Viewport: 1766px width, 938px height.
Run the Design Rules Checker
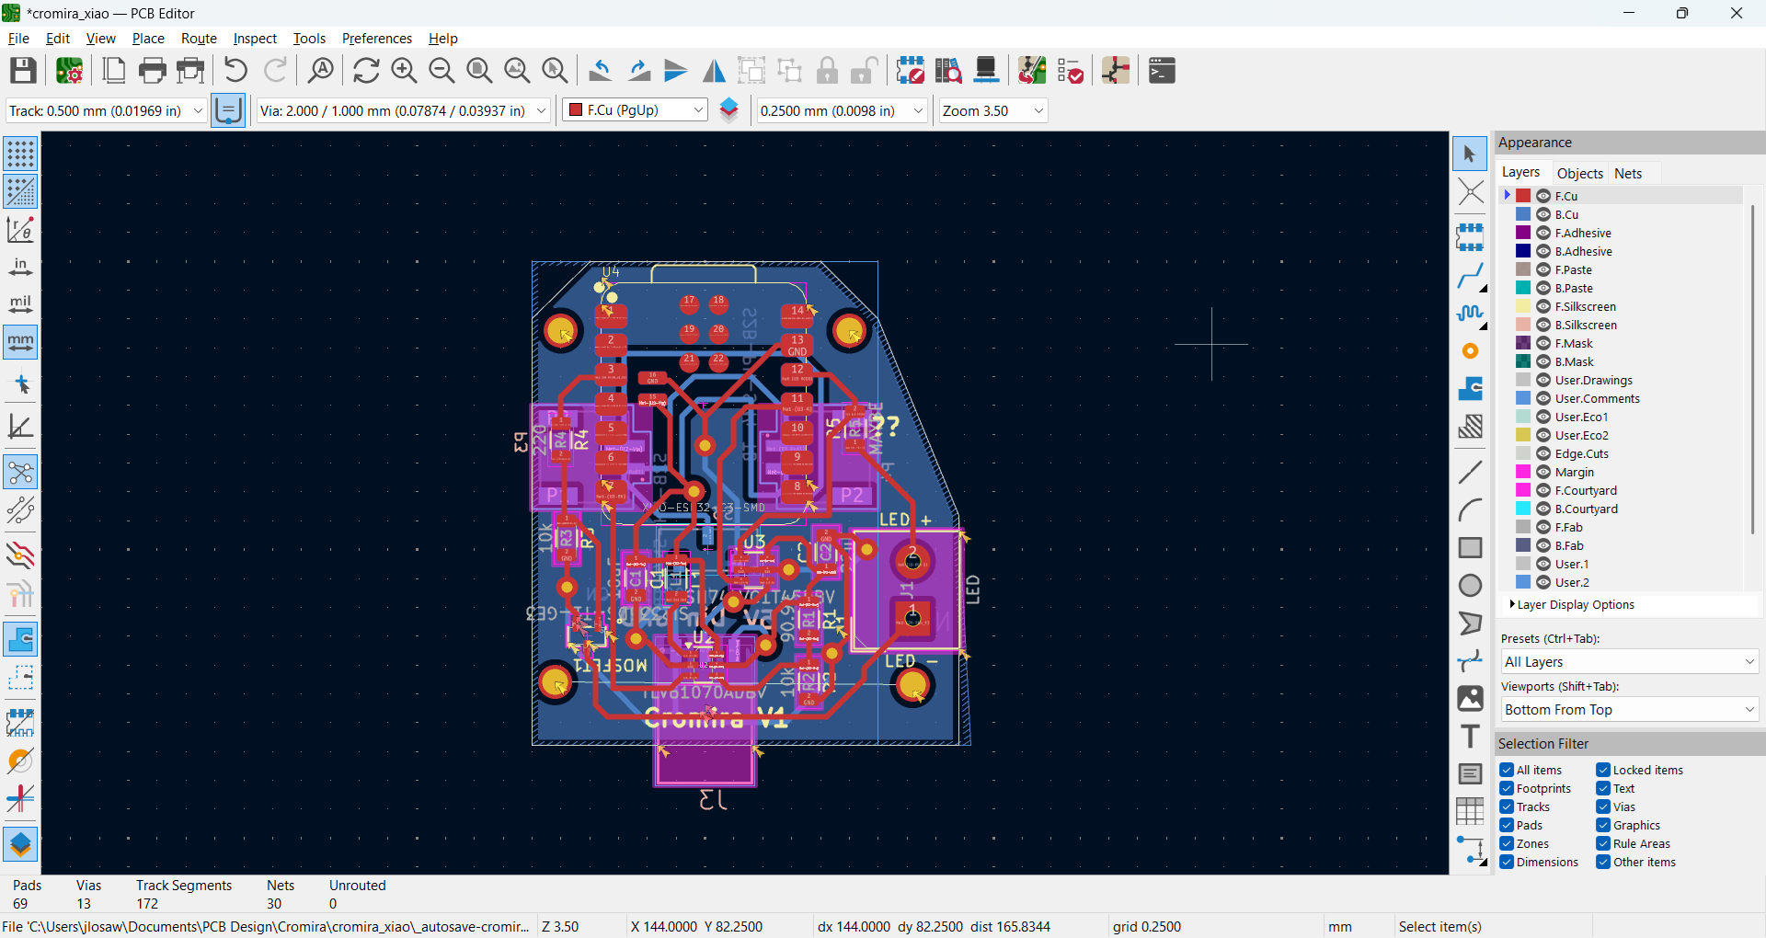(x=1071, y=71)
